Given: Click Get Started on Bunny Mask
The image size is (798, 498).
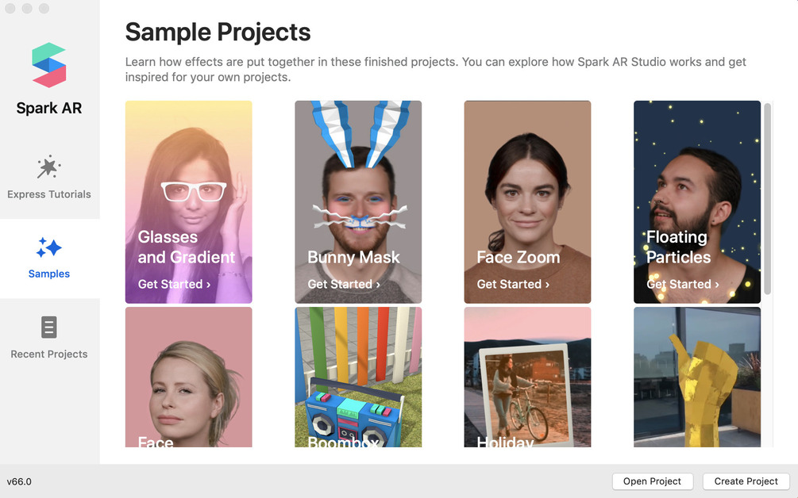Looking at the screenshot, I should click(344, 284).
